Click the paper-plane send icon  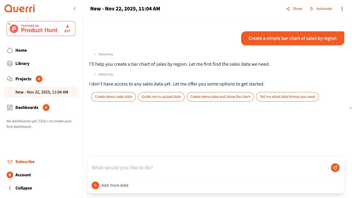tap(335, 168)
